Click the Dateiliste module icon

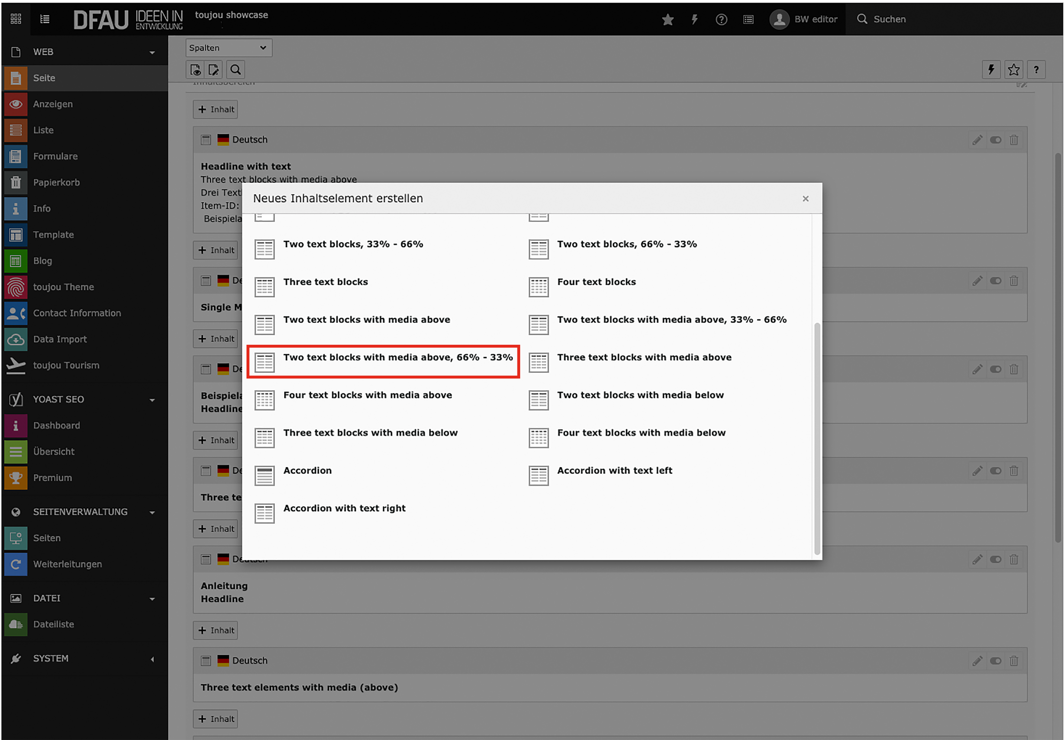click(16, 625)
